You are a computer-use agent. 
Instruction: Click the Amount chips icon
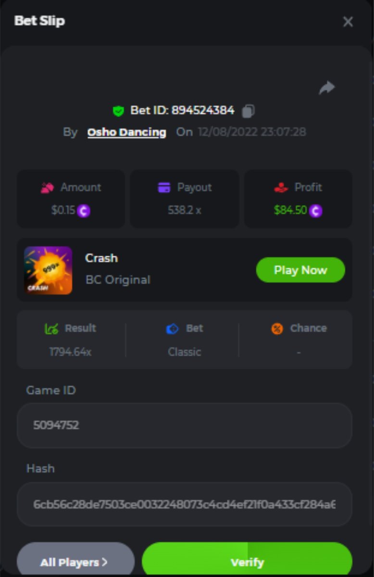coord(47,188)
